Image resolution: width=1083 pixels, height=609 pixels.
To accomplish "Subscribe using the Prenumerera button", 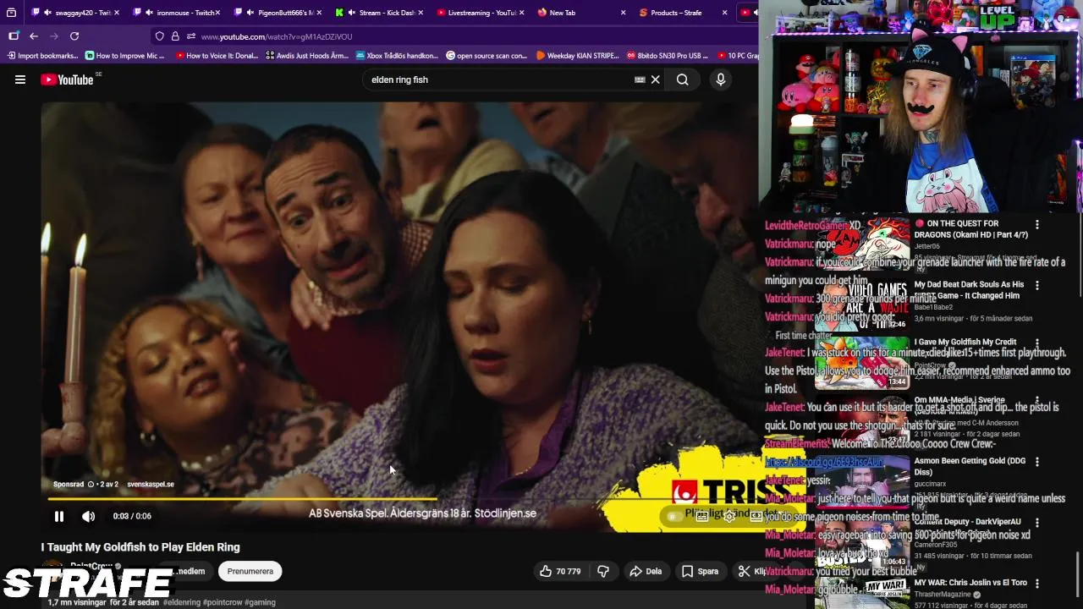I will [250, 572].
